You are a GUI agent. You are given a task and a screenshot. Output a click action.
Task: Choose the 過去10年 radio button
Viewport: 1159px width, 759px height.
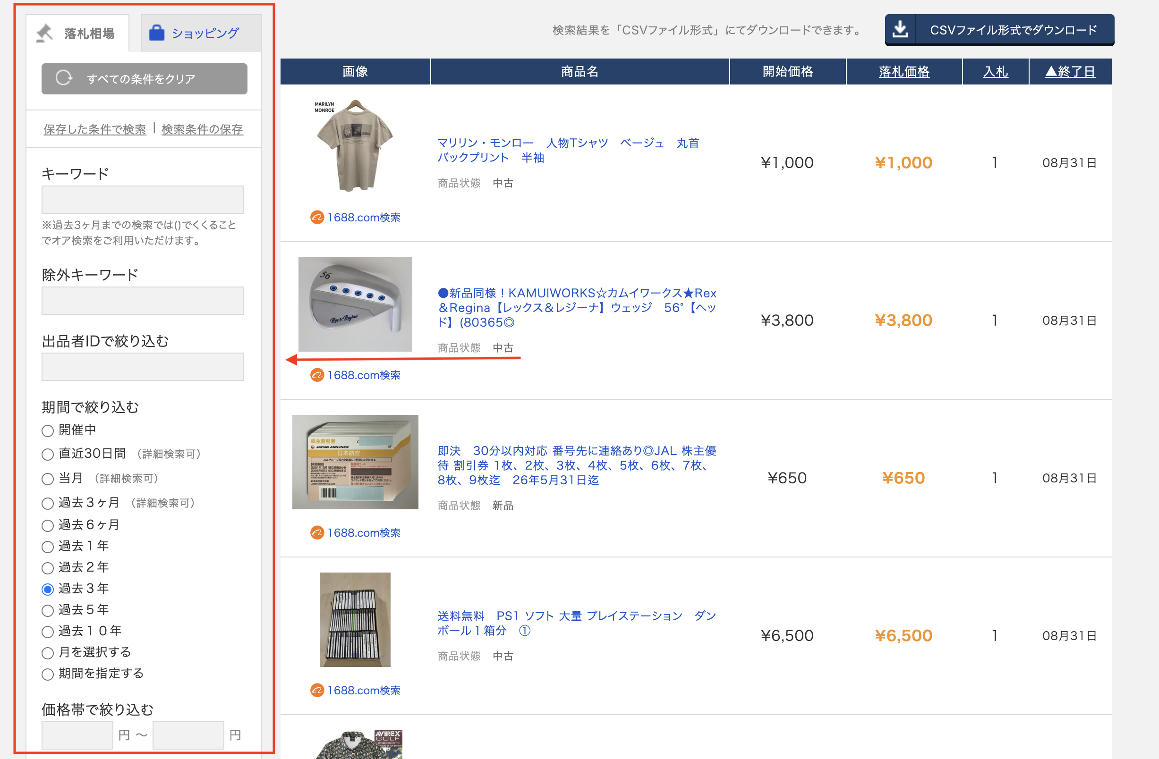[48, 632]
